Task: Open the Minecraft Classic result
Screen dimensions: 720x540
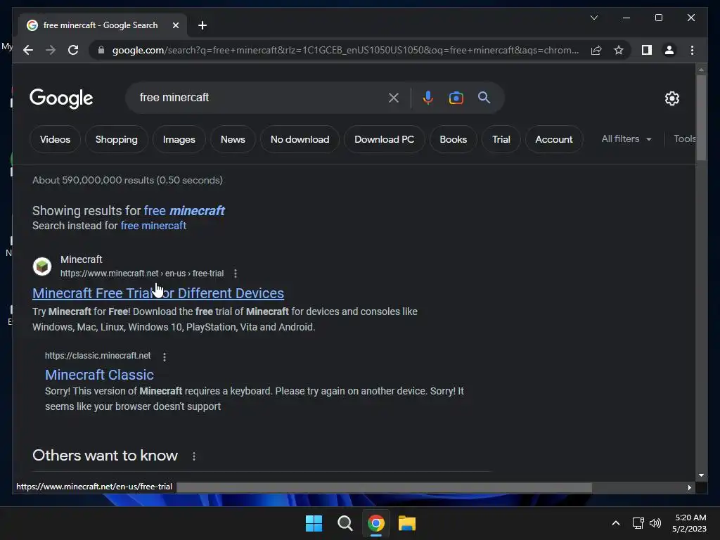Action: (99, 375)
